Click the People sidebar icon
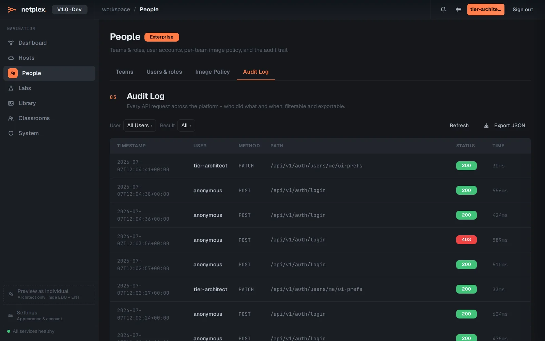The image size is (545, 341). click(13, 73)
